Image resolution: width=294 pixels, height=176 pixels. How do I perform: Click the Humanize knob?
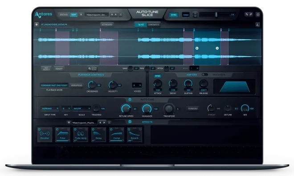(x=147, y=109)
